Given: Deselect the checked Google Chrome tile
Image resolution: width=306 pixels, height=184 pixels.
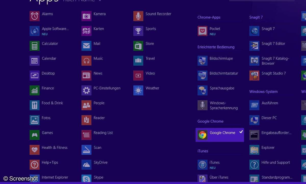Looking at the screenshot, I should point(220,135).
